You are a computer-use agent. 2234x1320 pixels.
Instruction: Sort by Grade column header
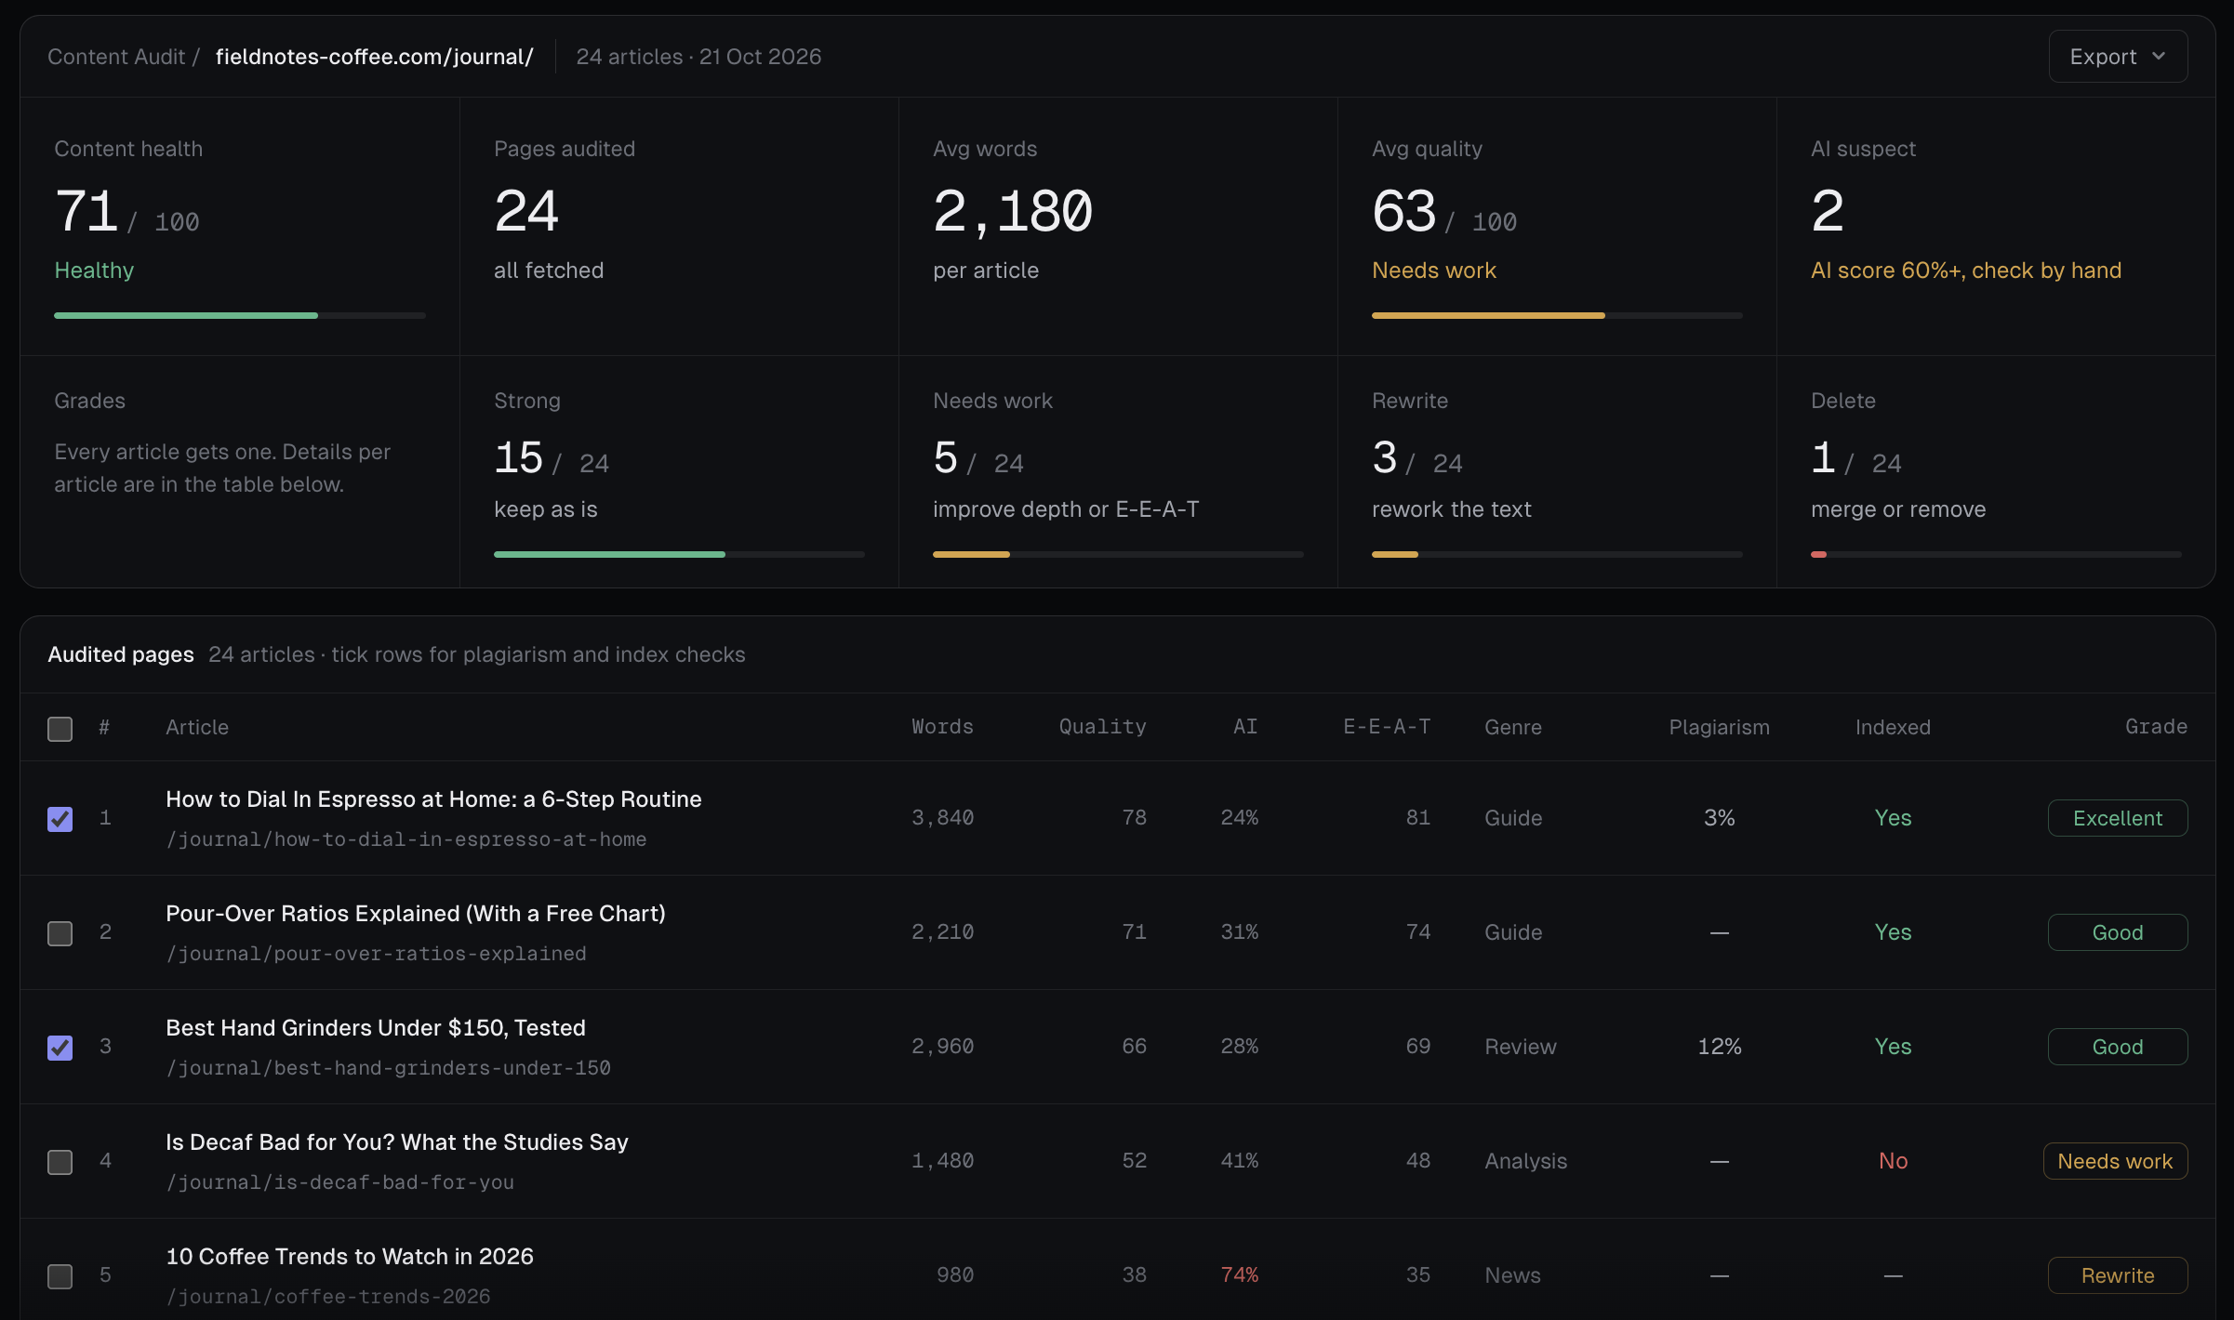(2156, 727)
